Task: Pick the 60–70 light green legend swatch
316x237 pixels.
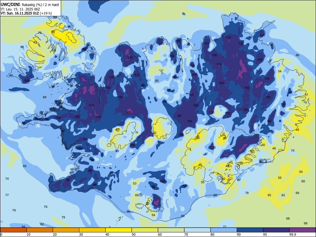Action: (171, 230)
